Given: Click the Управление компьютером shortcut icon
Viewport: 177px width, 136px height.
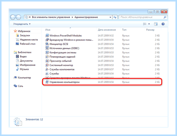Looking at the screenshot, I should point(47,82).
